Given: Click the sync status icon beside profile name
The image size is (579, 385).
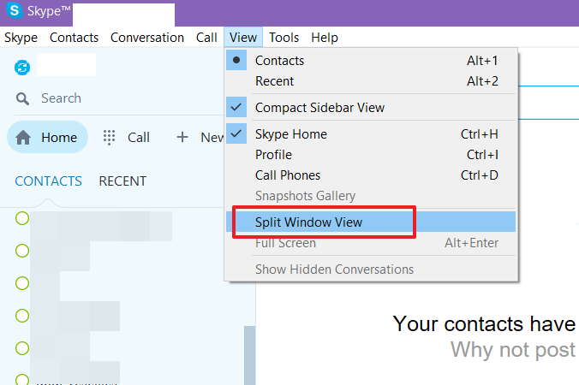Looking at the screenshot, I should click(x=22, y=68).
